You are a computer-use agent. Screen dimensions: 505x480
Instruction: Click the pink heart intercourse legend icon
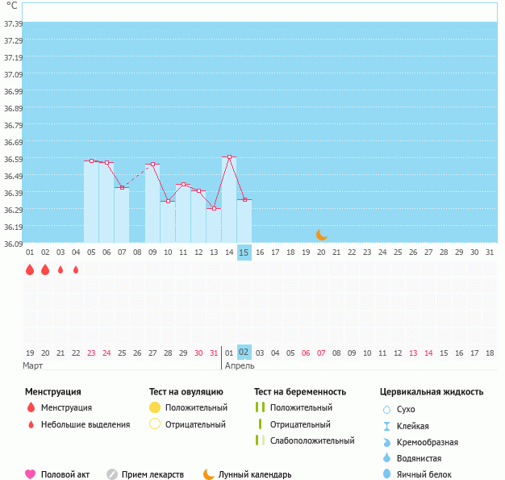tap(31, 474)
